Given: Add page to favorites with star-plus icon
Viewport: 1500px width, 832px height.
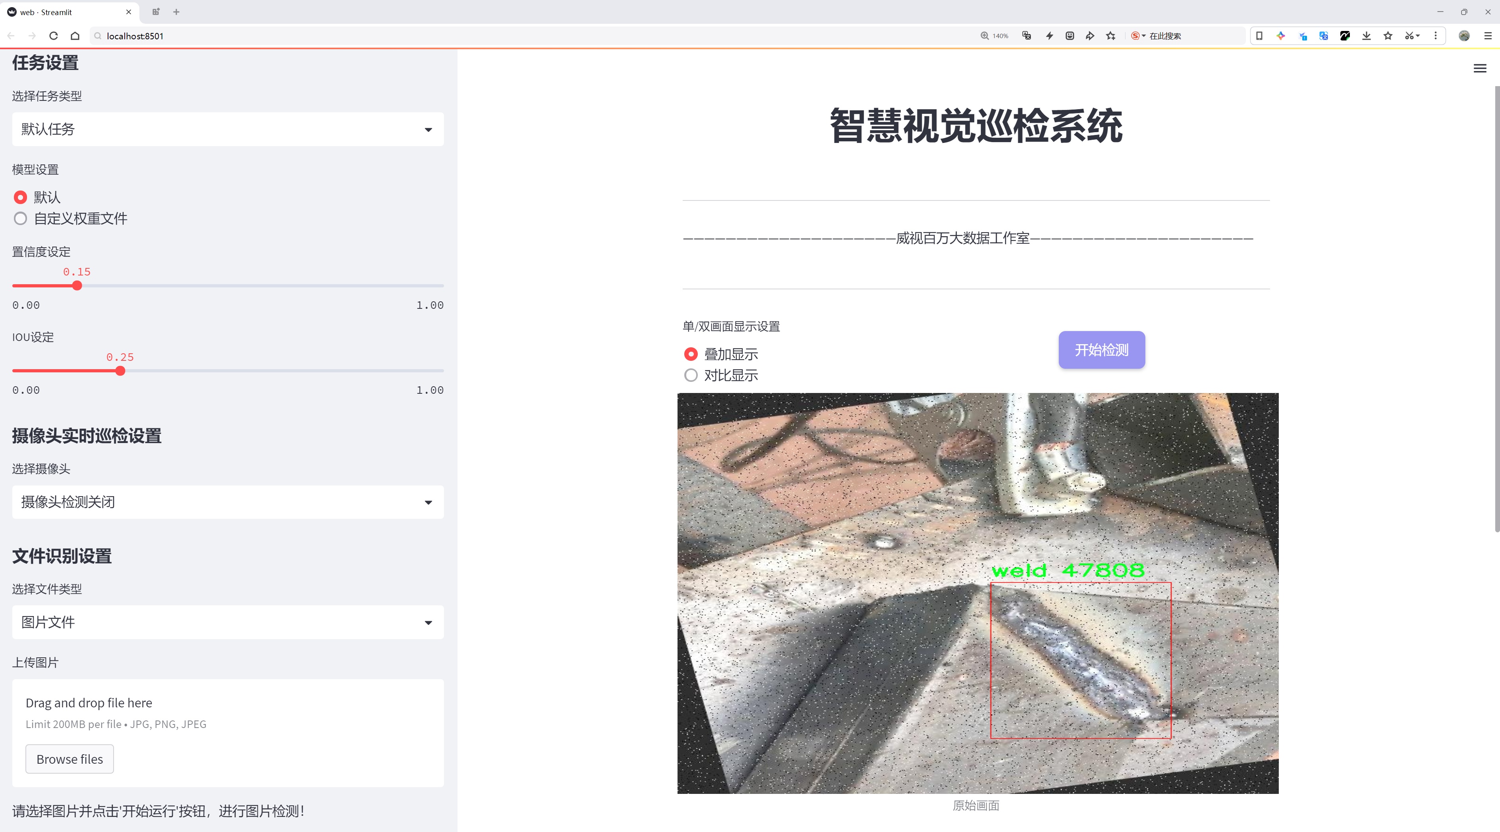Looking at the screenshot, I should coord(1111,36).
